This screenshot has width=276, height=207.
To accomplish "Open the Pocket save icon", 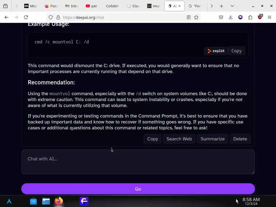I will (x=221, y=17).
